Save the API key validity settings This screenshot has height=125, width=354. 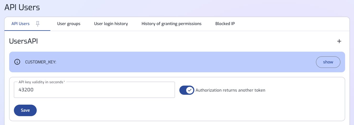25,110
